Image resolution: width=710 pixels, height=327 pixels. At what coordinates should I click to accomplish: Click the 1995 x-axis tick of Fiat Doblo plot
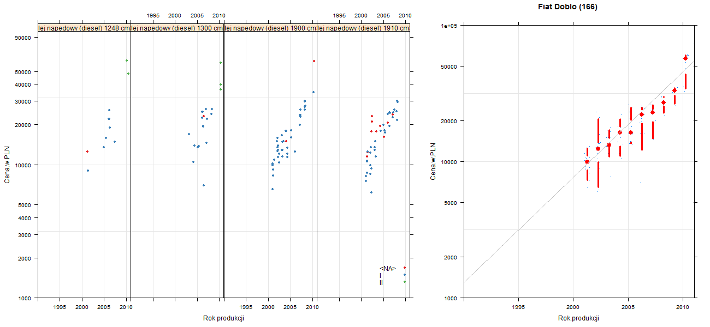click(518, 307)
